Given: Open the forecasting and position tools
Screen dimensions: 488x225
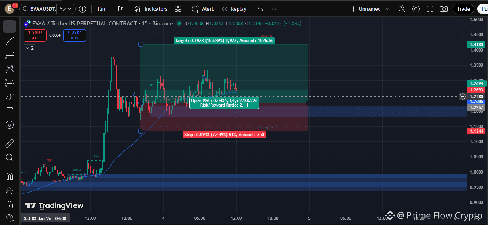Looking at the screenshot, I should pyautogui.click(x=10, y=83).
